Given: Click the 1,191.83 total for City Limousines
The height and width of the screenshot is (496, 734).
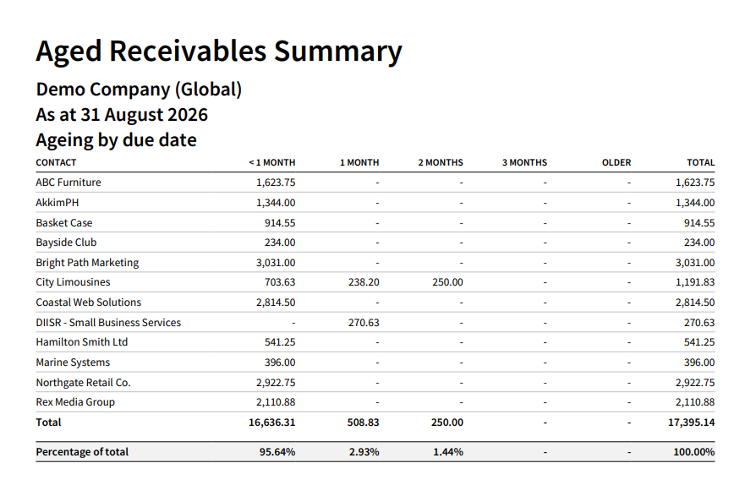Looking at the screenshot, I should [x=695, y=282].
